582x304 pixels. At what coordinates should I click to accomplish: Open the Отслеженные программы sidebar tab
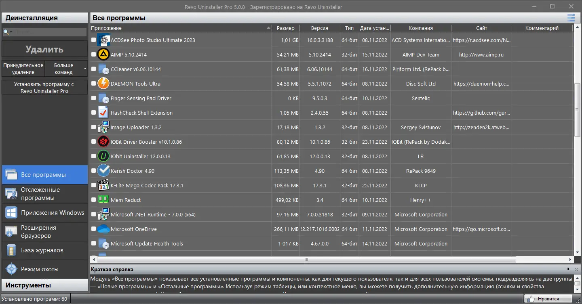tap(44, 194)
